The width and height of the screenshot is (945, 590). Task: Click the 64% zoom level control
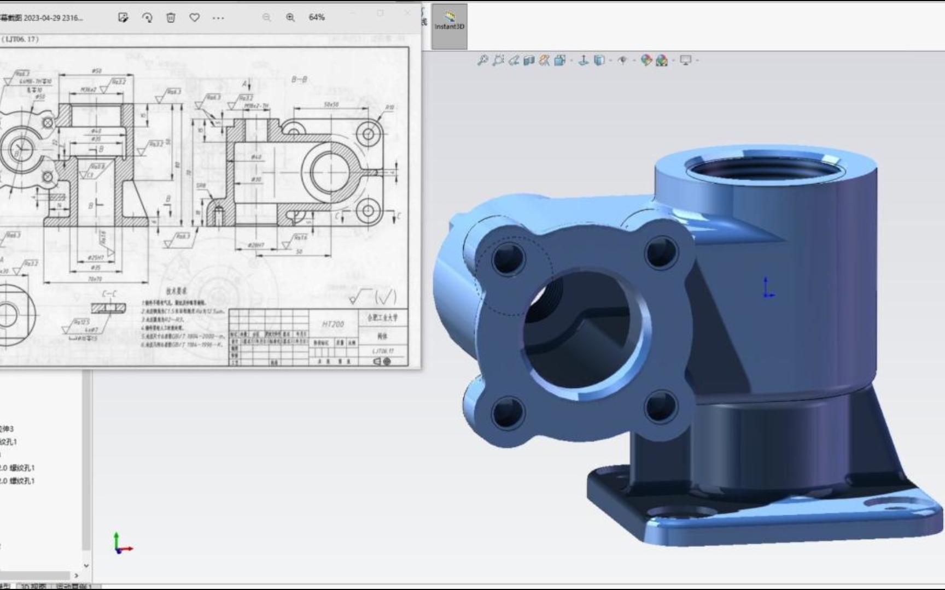tap(316, 17)
